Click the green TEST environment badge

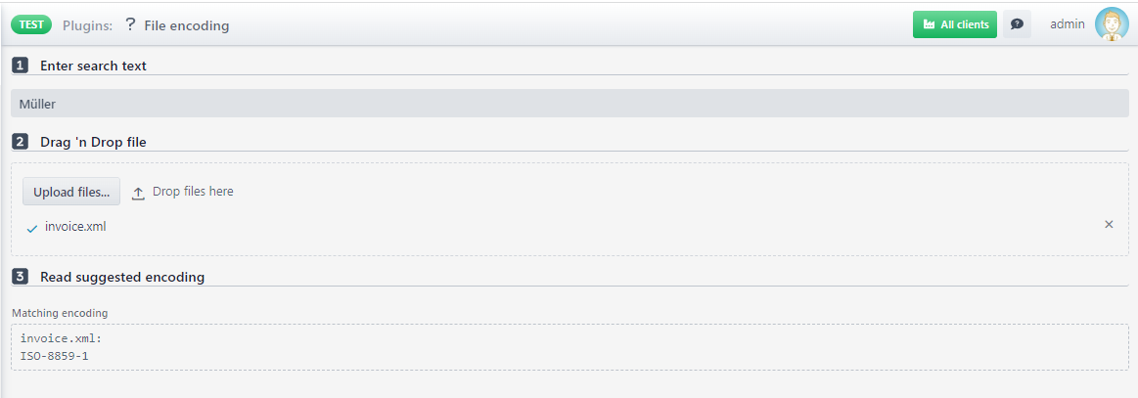(31, 24)
